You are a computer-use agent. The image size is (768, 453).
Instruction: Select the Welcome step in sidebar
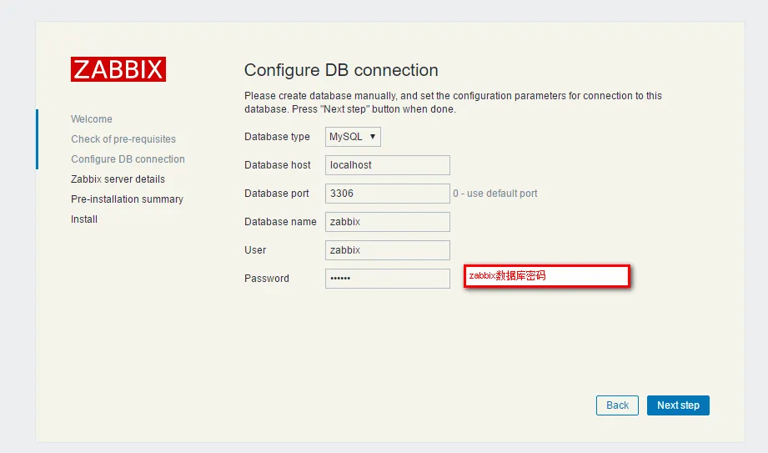coord(92,119)
